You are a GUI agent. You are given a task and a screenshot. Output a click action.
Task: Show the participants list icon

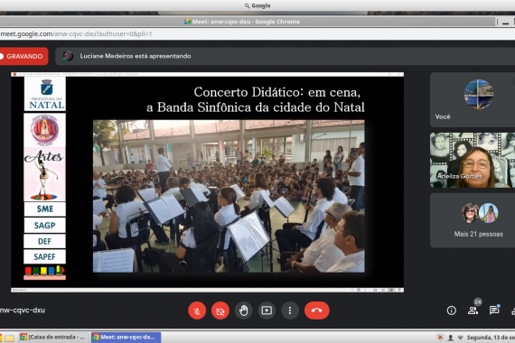(x=473, y=311)
